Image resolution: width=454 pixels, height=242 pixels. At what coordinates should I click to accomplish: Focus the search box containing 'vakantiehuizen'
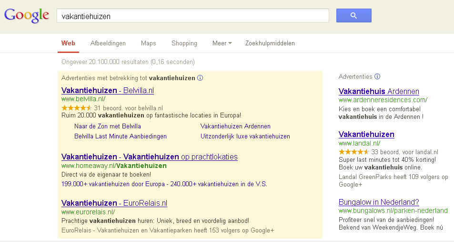coord(193,16)
